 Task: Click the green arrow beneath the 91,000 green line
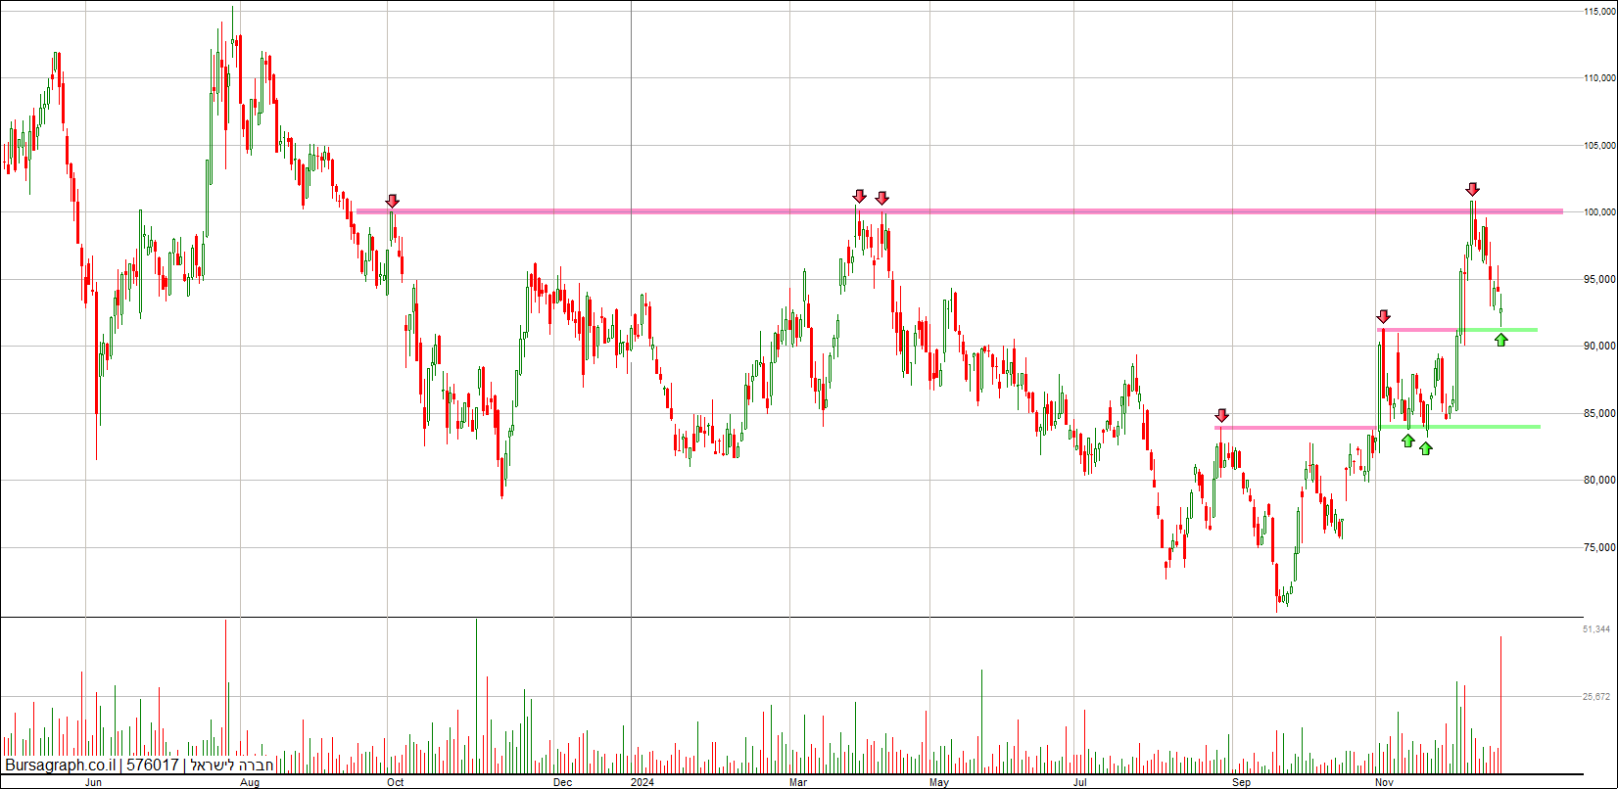coord(1501,340)
